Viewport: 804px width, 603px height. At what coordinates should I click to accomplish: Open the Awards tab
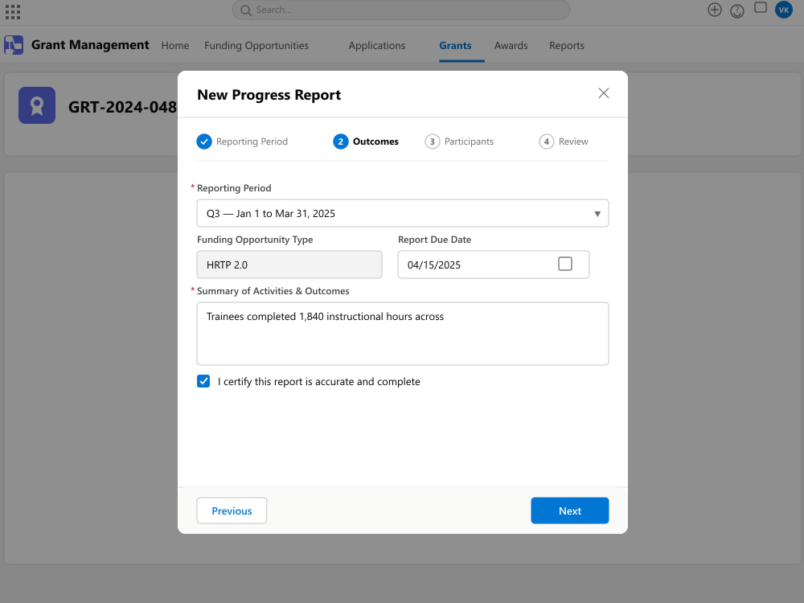point(511,46)
